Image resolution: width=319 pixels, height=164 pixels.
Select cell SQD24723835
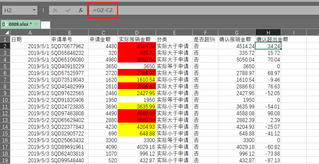click(x=69, y=106)
